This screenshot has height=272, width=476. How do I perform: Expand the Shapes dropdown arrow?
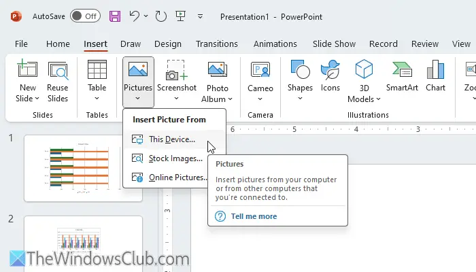point(300,99)
